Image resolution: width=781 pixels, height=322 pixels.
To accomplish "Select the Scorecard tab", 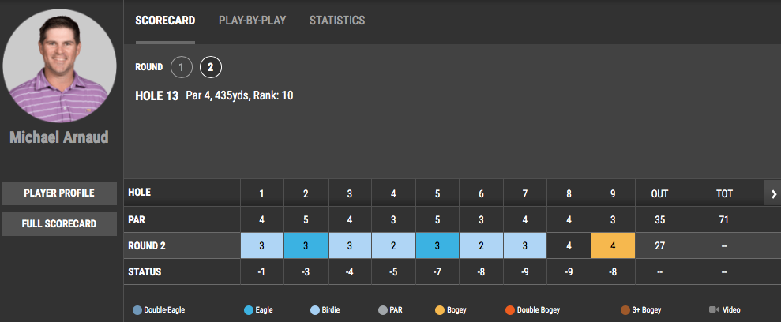I will click(165, 21).
